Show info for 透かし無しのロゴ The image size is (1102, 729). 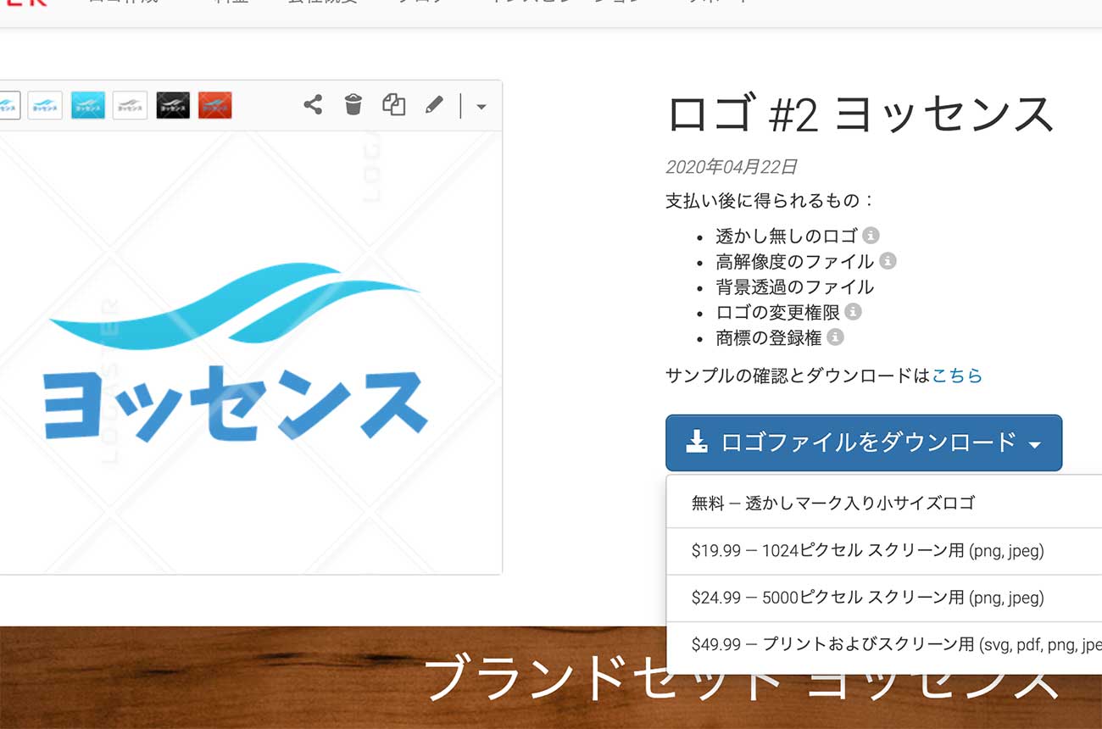tap(871, 236)
